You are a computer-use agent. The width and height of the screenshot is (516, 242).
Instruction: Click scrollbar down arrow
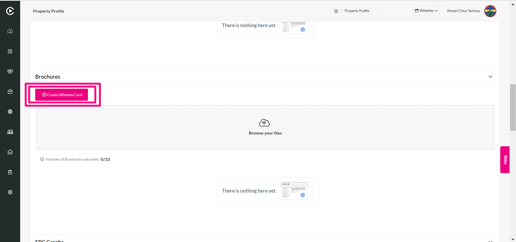pyautogui.click(x=513, y=239)
